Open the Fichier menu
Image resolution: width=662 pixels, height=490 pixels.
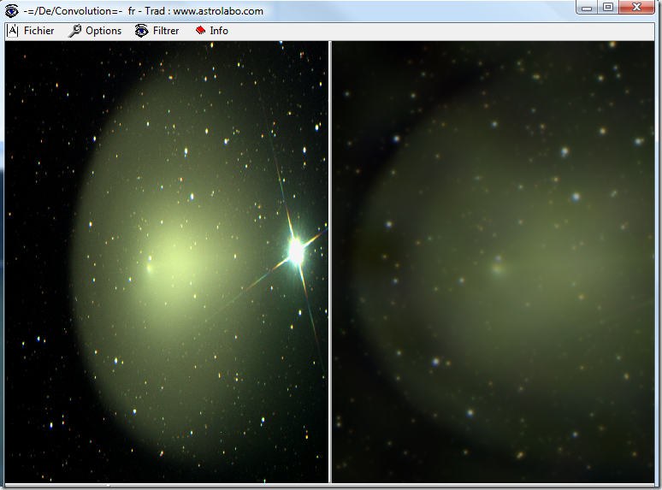tap(38, 31)
